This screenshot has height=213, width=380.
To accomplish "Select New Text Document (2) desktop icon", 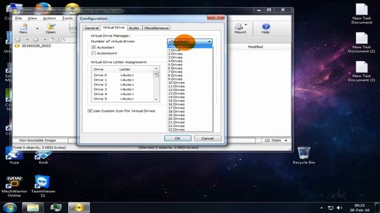I will (362, 43).
